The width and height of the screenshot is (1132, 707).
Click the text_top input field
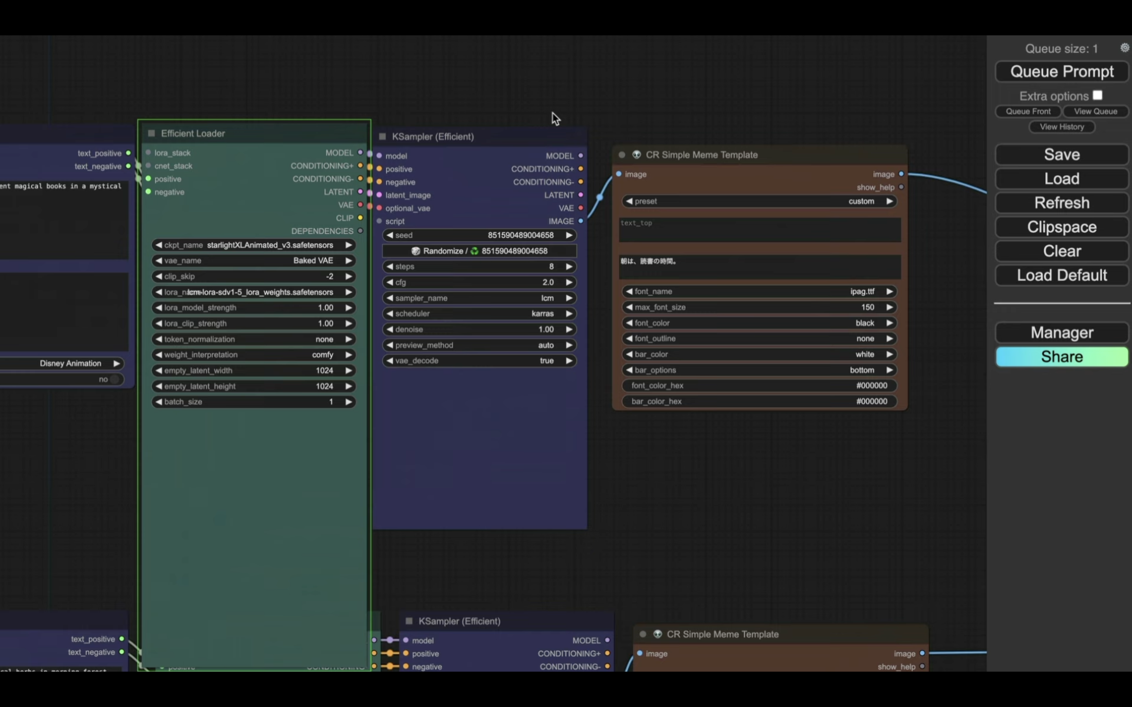[x=760, y=230]
